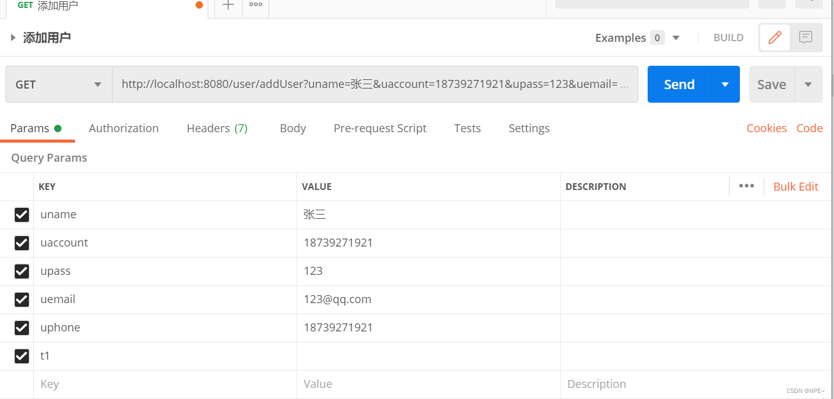Uncheck the t1 parameter row
The width and height of the screenshot is (834, 399).
pyautogui.click(x=22, y=356)
